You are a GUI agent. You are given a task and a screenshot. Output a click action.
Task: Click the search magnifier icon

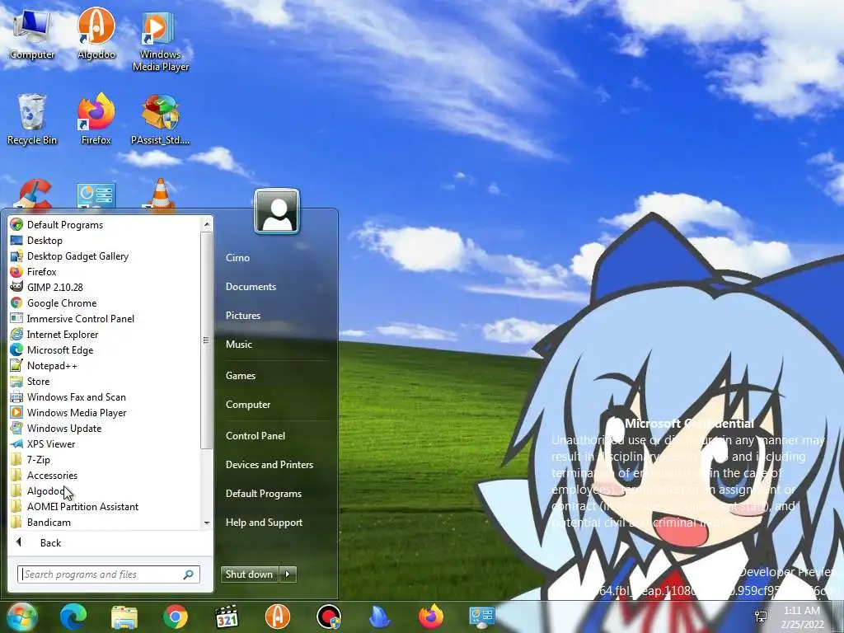click(189, 574)
